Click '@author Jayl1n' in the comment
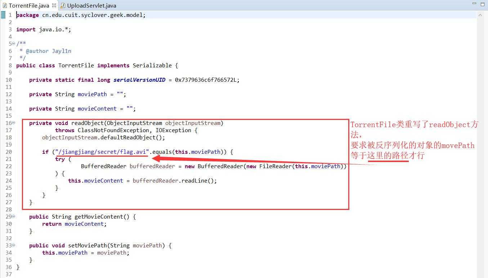The height and width of the screenshot is (278, 488). 48,51
